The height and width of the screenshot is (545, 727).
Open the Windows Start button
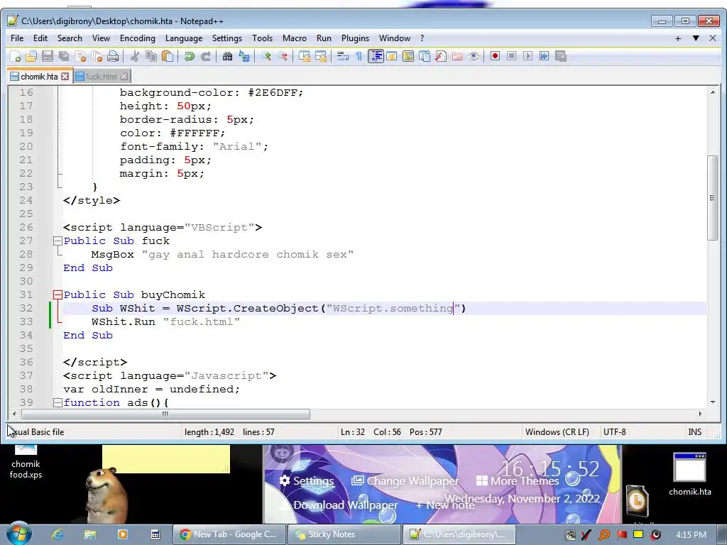(19, 534)
